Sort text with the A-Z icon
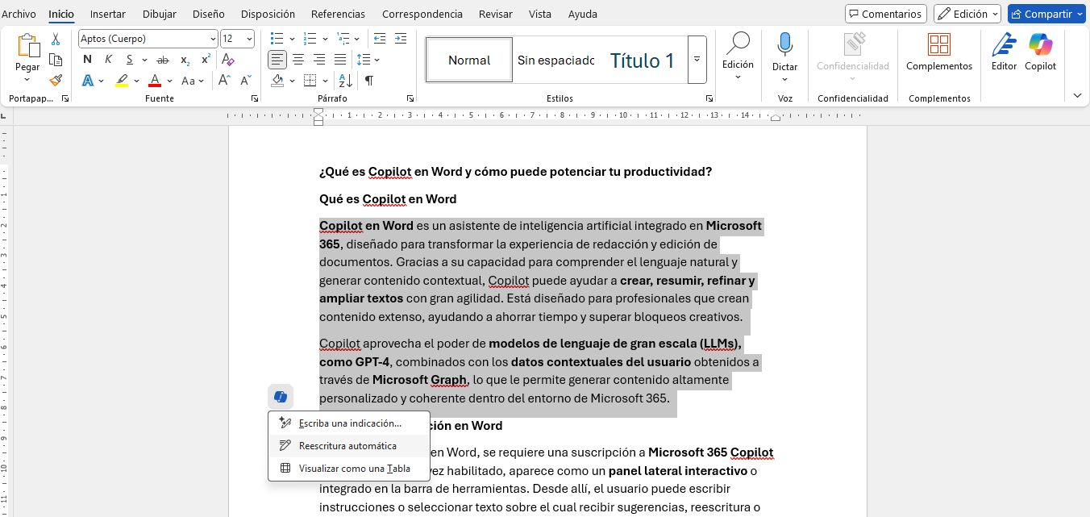Screen dimensions: 1090x517 (346, 81)
